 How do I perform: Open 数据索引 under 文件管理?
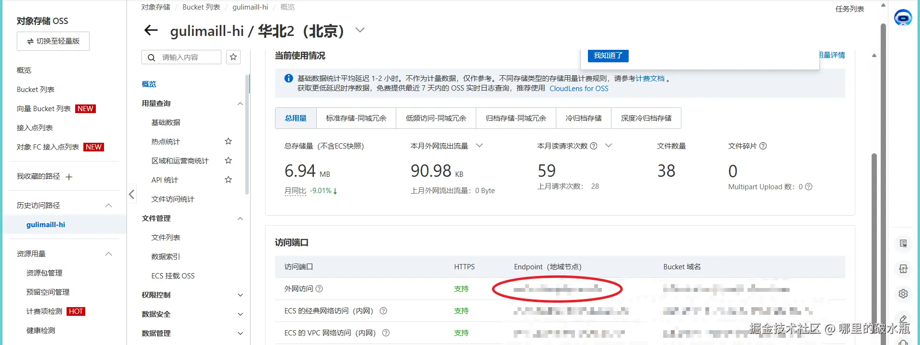point(166,257)
